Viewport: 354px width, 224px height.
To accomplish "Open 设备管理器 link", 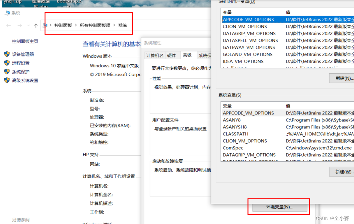I will pos(23,54).
